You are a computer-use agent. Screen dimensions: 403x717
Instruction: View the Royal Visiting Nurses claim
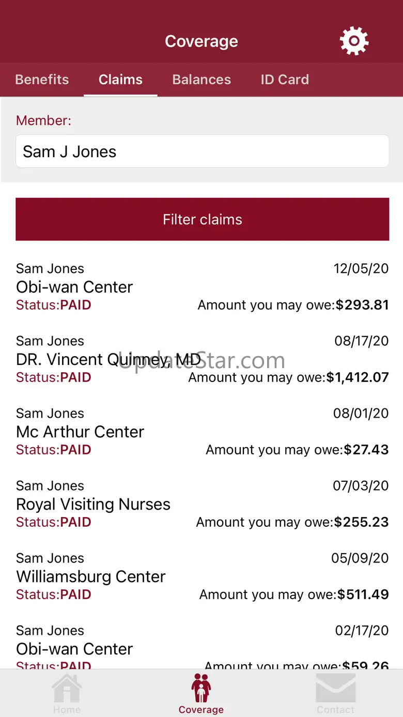202,504
